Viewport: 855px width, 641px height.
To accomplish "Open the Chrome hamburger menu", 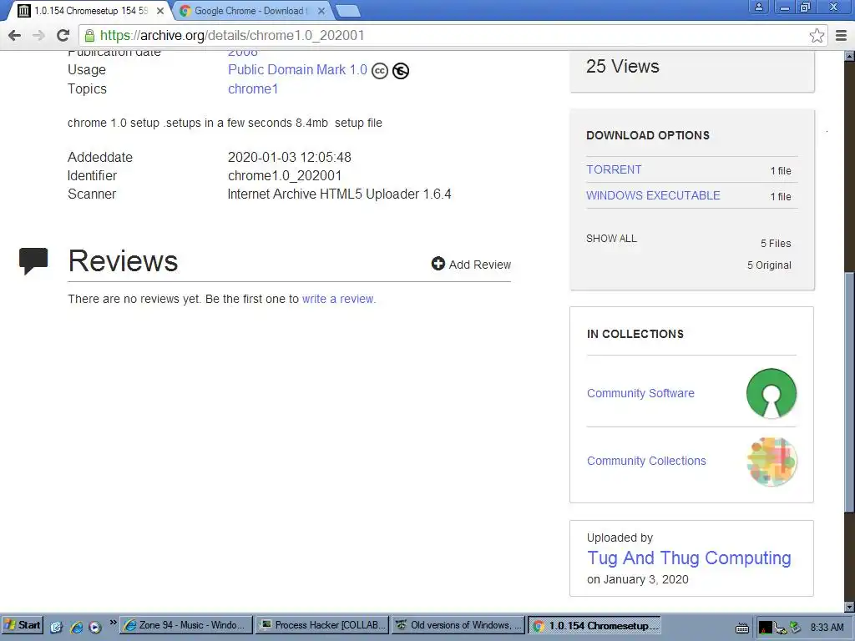I will (x=841, y=35).
